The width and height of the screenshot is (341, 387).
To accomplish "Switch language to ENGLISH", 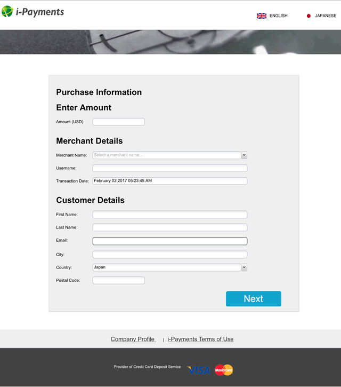I will click(x=279, y=16).
